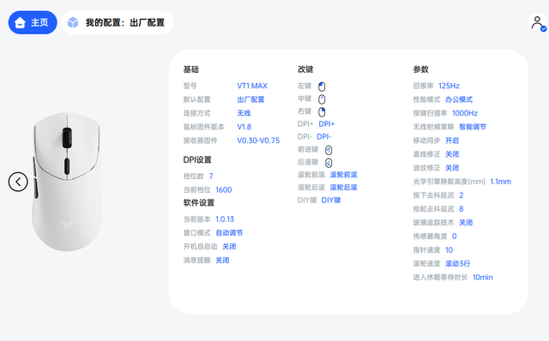
Task: Click the 性能模式 value 办公模式
Action: [x=459, y=99]
